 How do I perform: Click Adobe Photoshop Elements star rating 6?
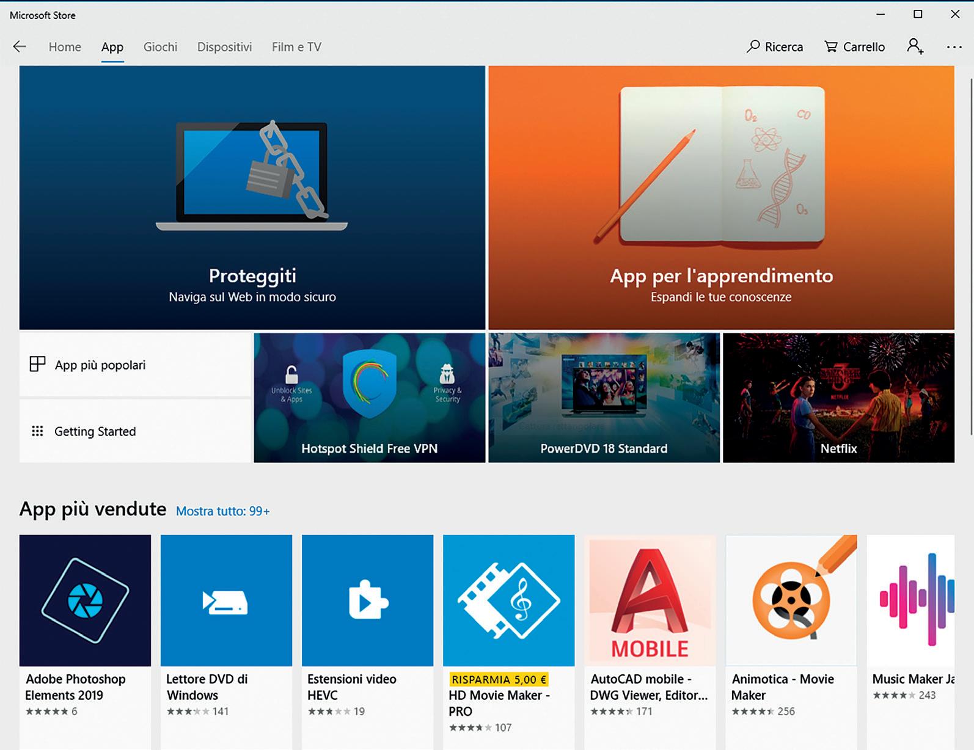[x=51, y=712]
